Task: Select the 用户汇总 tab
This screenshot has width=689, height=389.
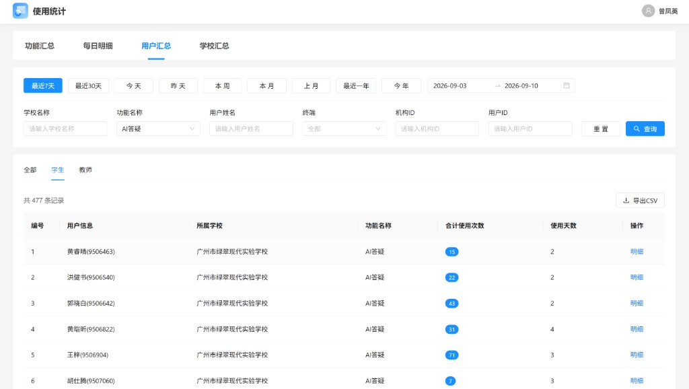Action: [156, 46]
